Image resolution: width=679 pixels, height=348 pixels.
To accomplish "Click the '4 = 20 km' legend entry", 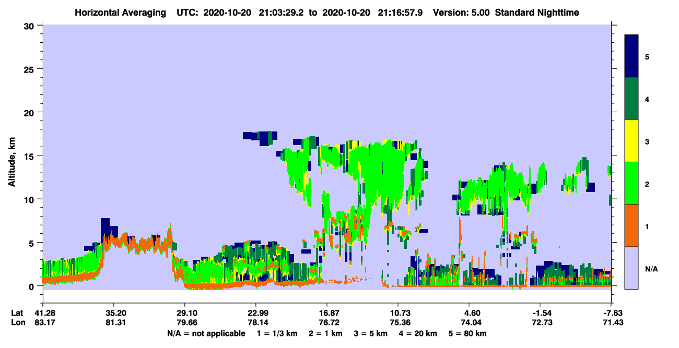I will pos(419,333).
